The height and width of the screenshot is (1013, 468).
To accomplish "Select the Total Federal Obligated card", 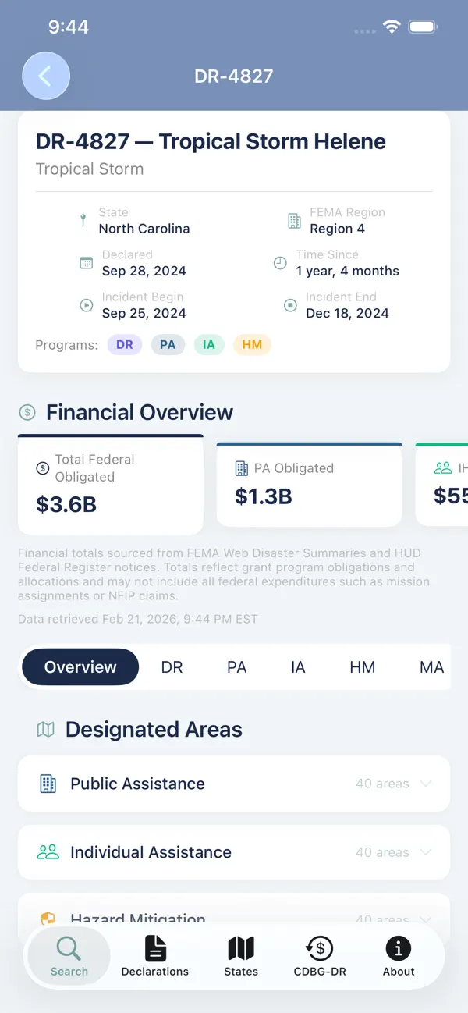I will [110, 484].
